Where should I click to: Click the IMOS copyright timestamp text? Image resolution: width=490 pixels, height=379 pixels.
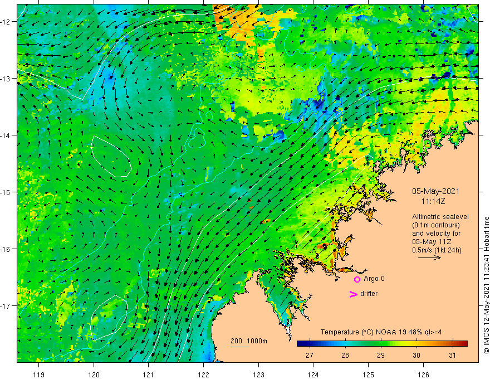486,285
